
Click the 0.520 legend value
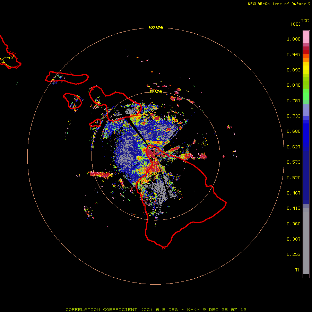(294, 178)
